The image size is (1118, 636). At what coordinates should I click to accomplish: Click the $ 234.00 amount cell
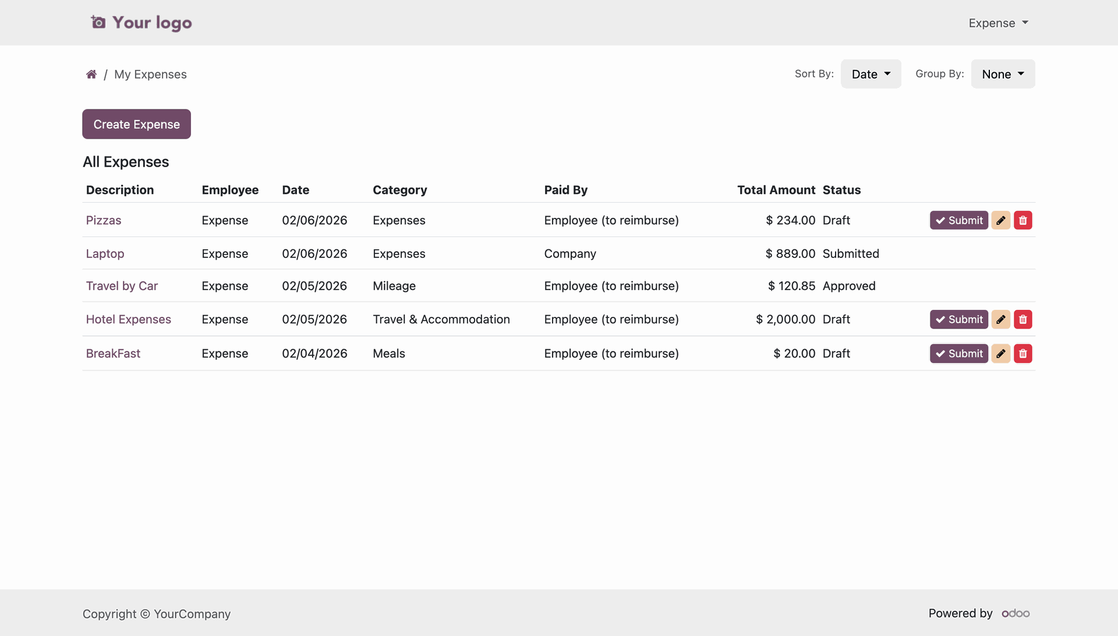click(x=791, y=220)
